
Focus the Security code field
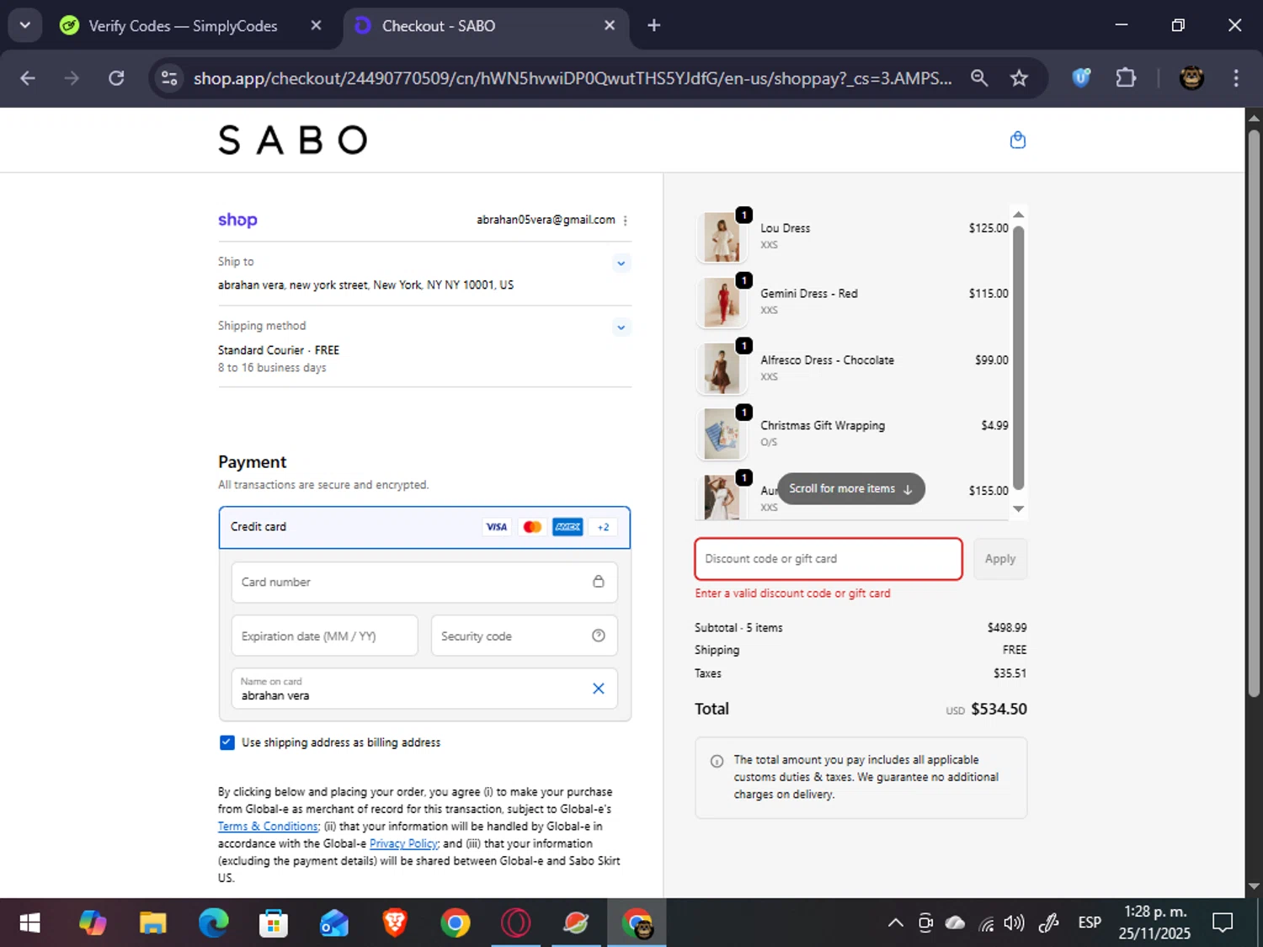tap(524, 636)
